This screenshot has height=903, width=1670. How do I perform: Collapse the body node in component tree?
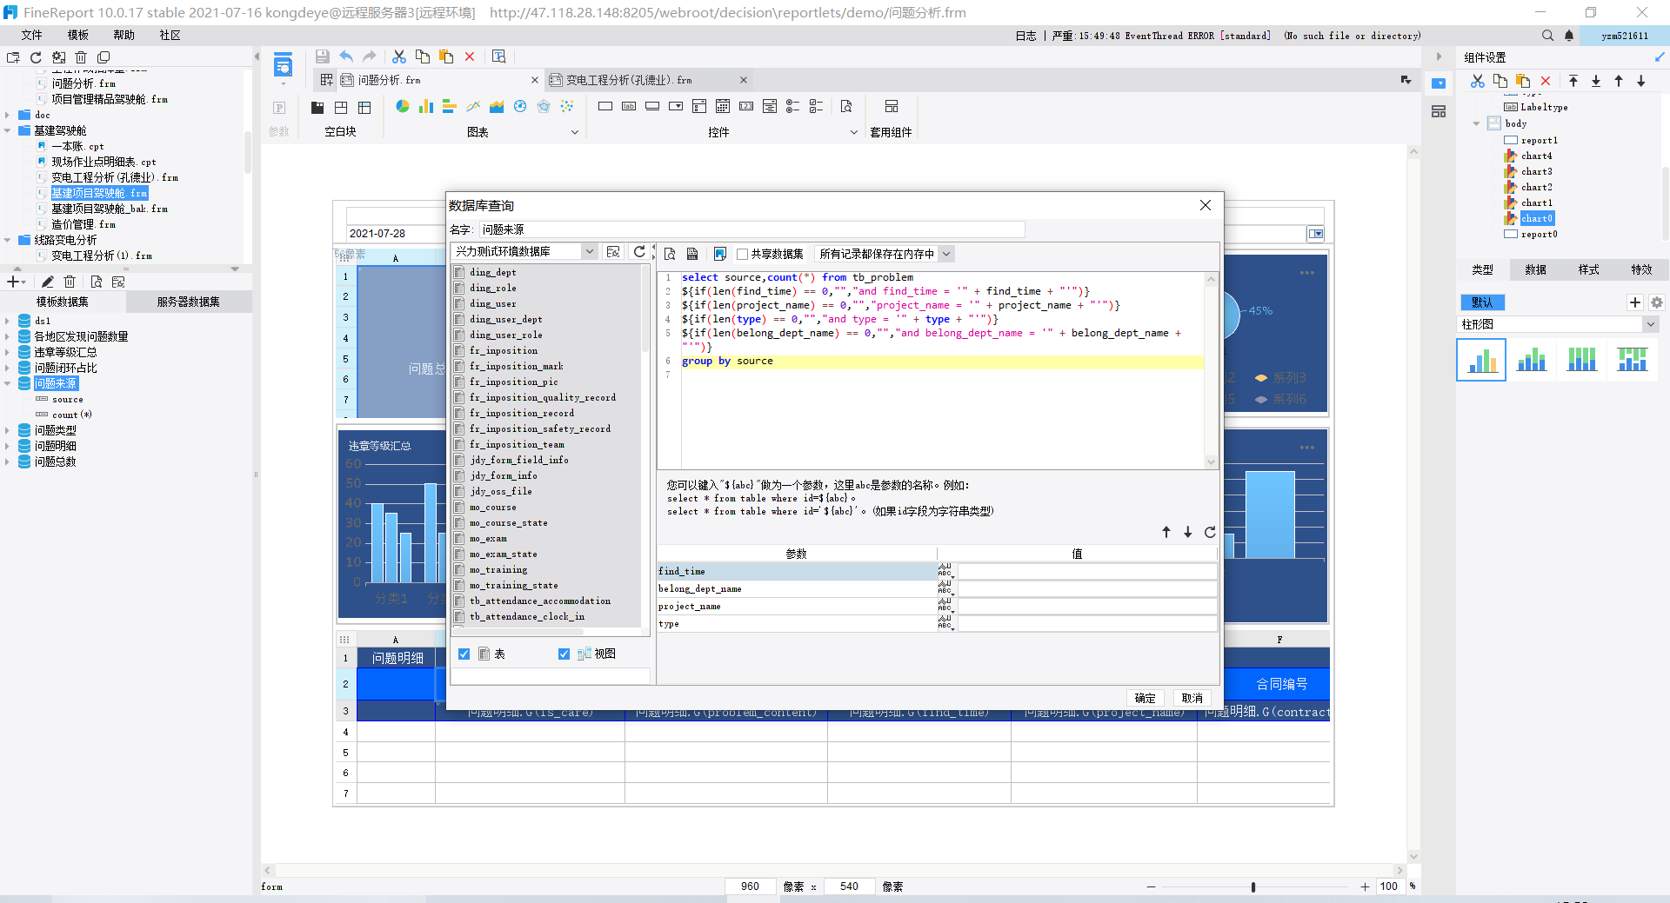point(1476,123)
